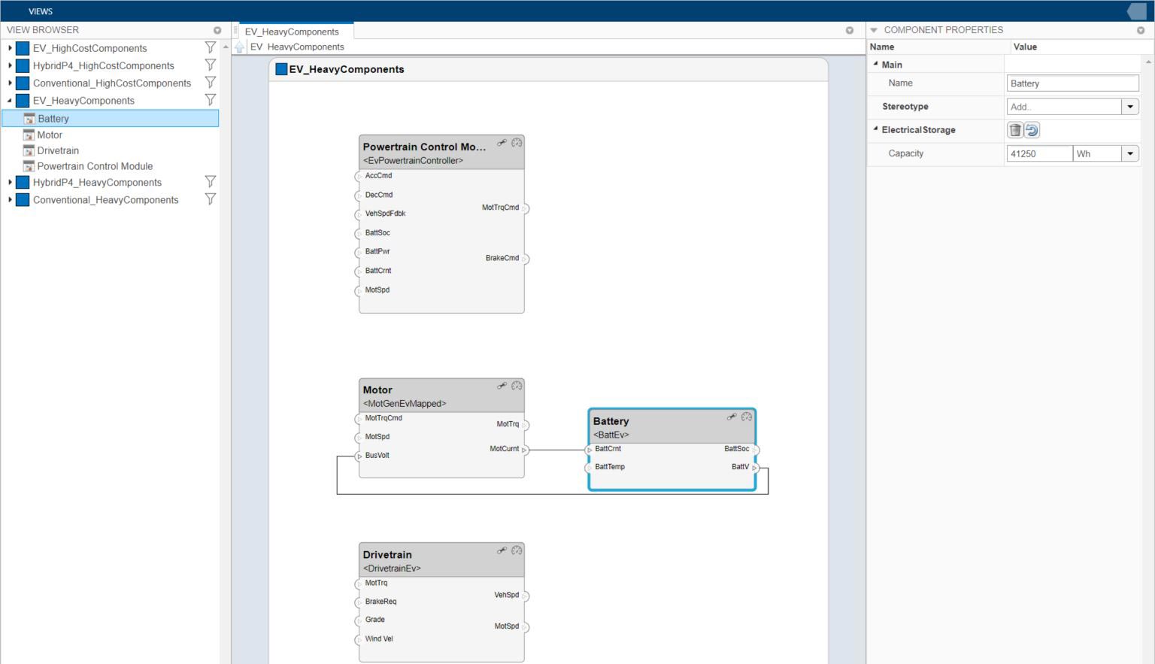Click the filter icon for HybridP4_HeavyComponents

click(210, 181)
